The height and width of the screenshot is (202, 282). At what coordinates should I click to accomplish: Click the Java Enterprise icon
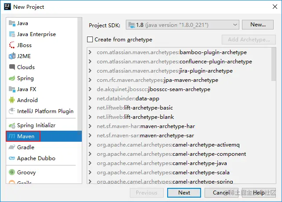click(12, 34)
